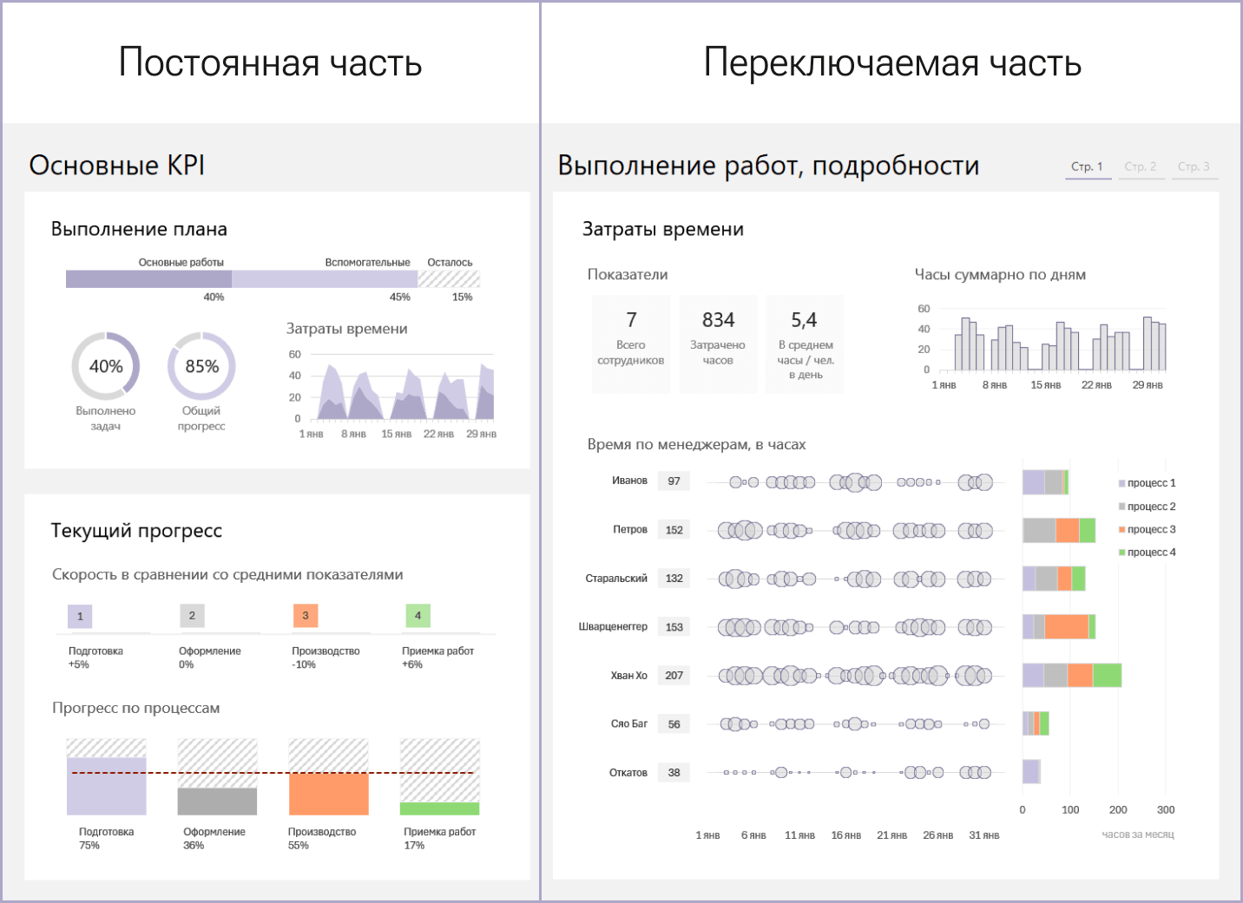Click the 7 Всего сотрудников card
1243x903 pixels.
click(x=631, y=344)
